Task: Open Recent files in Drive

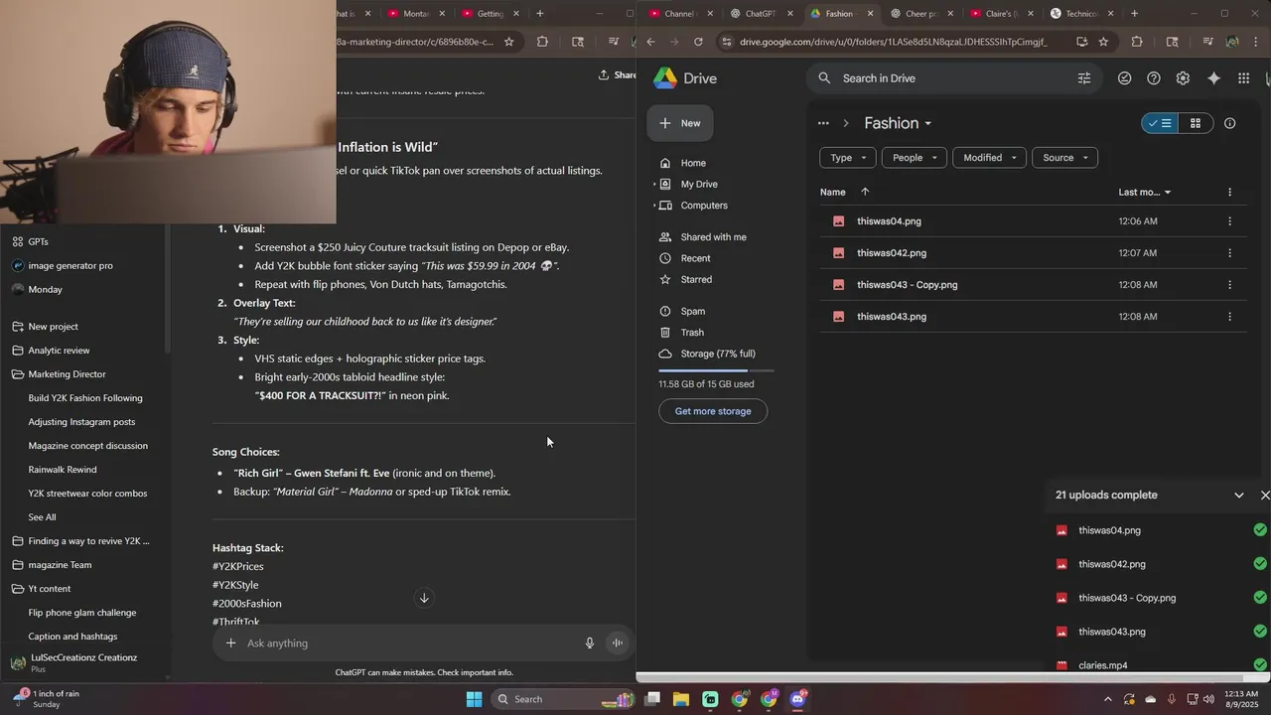Action: 695,258
